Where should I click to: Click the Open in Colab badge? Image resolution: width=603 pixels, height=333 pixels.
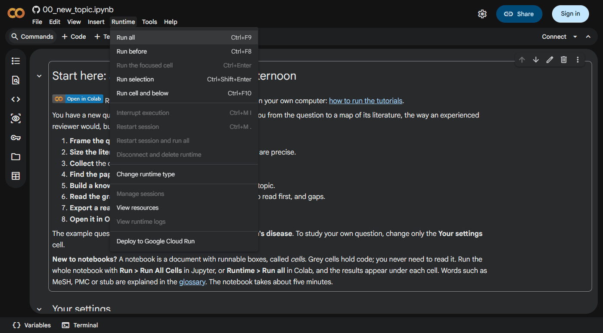(x=78, y=99)
